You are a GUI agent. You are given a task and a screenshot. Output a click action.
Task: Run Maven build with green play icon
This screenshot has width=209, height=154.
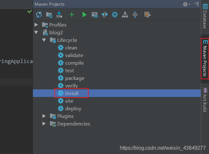click(x=84, y=15)
